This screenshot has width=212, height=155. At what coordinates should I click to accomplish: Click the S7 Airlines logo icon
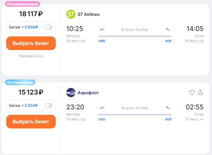tap(71, 14)
